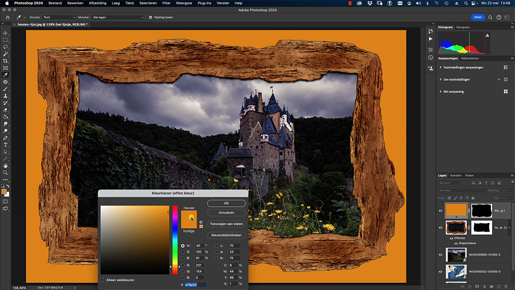Open the Laag menu
The width and height of the screenshot is (515, 290).
116,3
